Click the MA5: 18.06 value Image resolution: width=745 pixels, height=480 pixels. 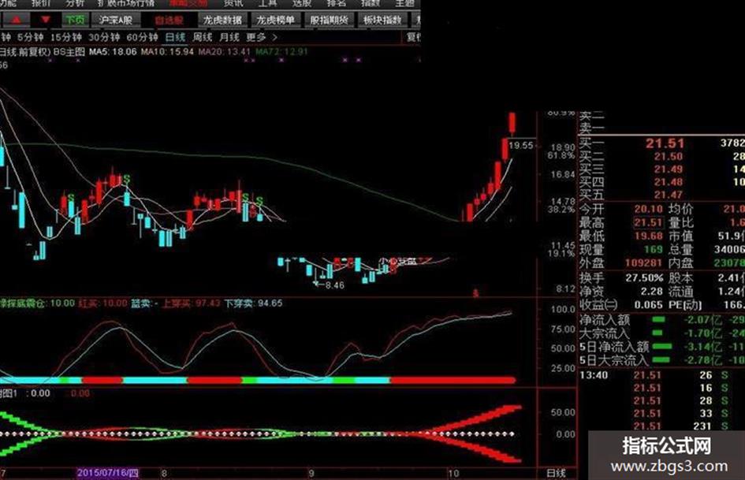pyautogui.click(x=113, y=51)
